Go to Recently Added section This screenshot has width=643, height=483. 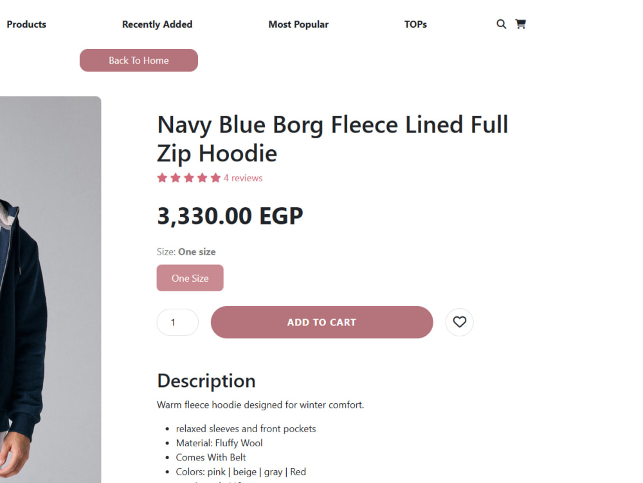click(157, 24)
